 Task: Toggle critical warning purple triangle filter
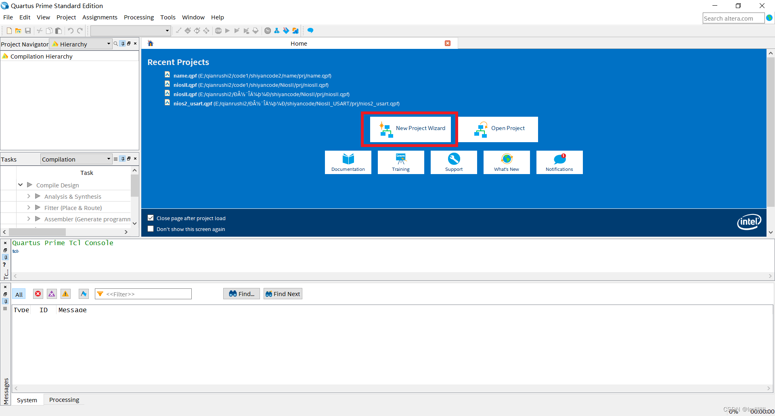tap(52, 294)
